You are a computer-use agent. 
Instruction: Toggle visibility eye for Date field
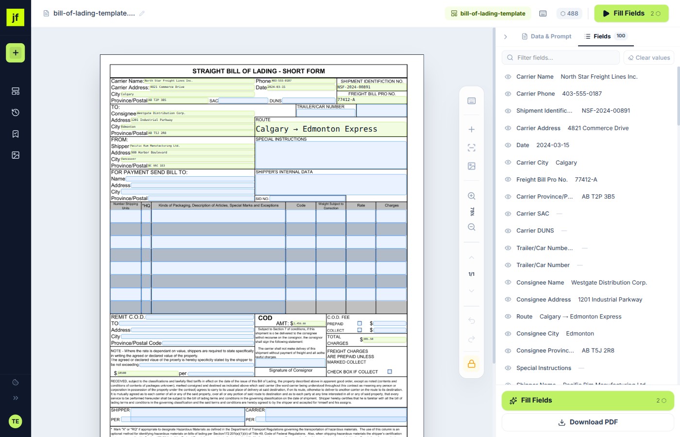click(508, 145)
